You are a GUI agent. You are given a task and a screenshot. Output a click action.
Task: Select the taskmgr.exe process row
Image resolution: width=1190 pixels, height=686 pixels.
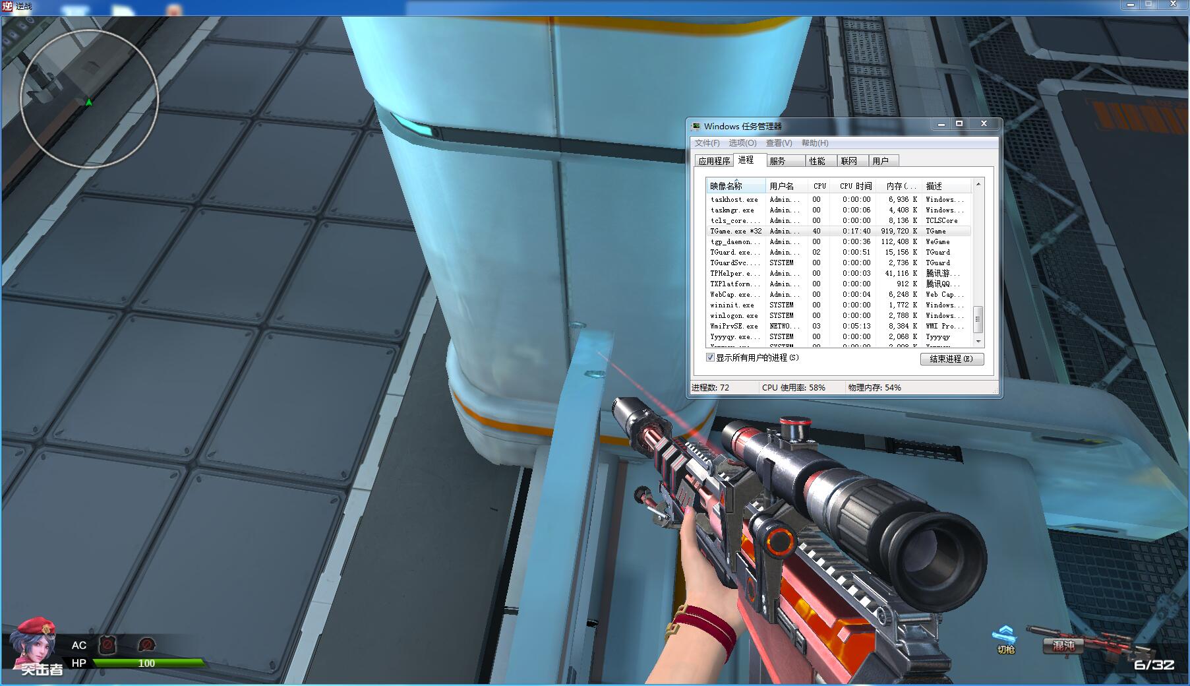click(838, 210)
